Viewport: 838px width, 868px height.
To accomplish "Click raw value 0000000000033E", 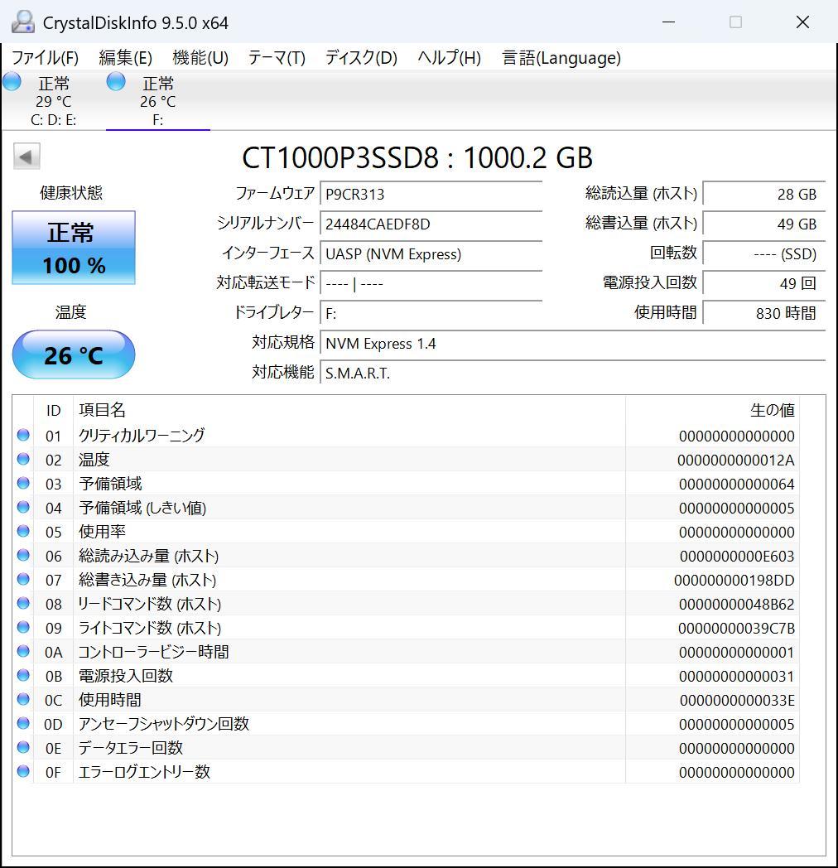I will 737,700.
